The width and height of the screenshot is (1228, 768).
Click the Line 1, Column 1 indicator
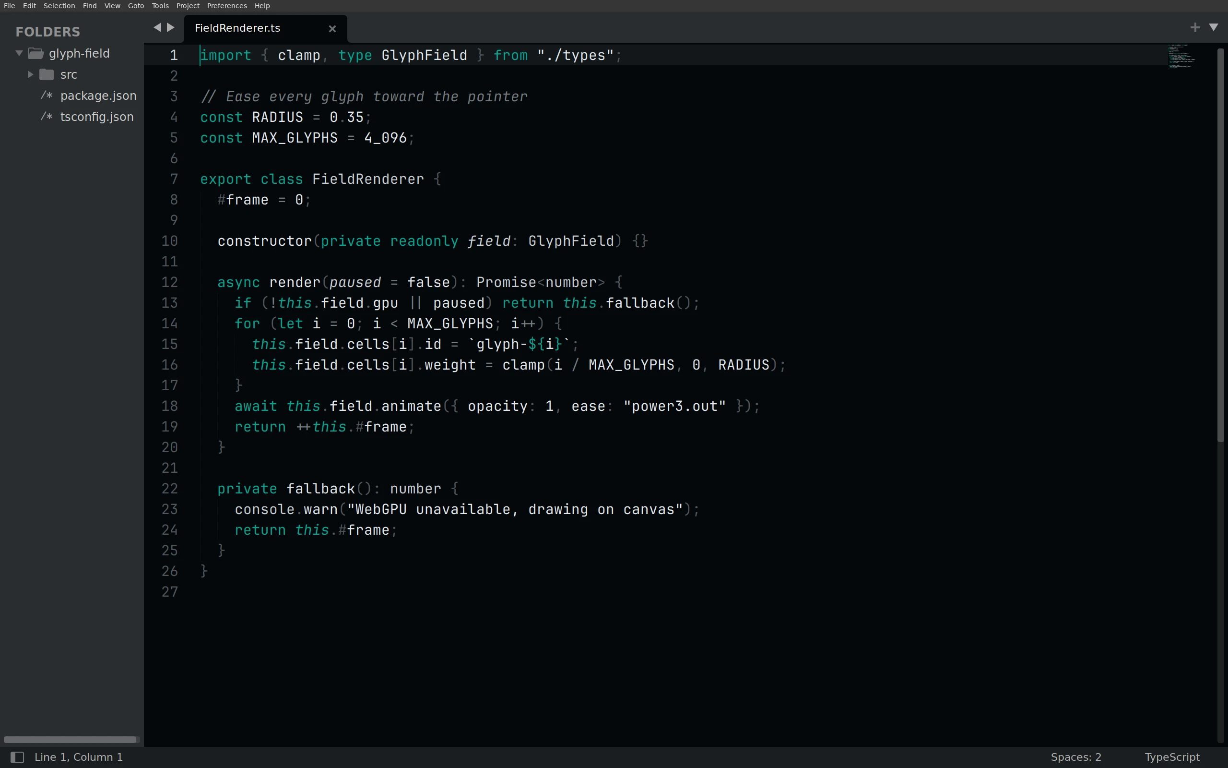click(79, 757)
